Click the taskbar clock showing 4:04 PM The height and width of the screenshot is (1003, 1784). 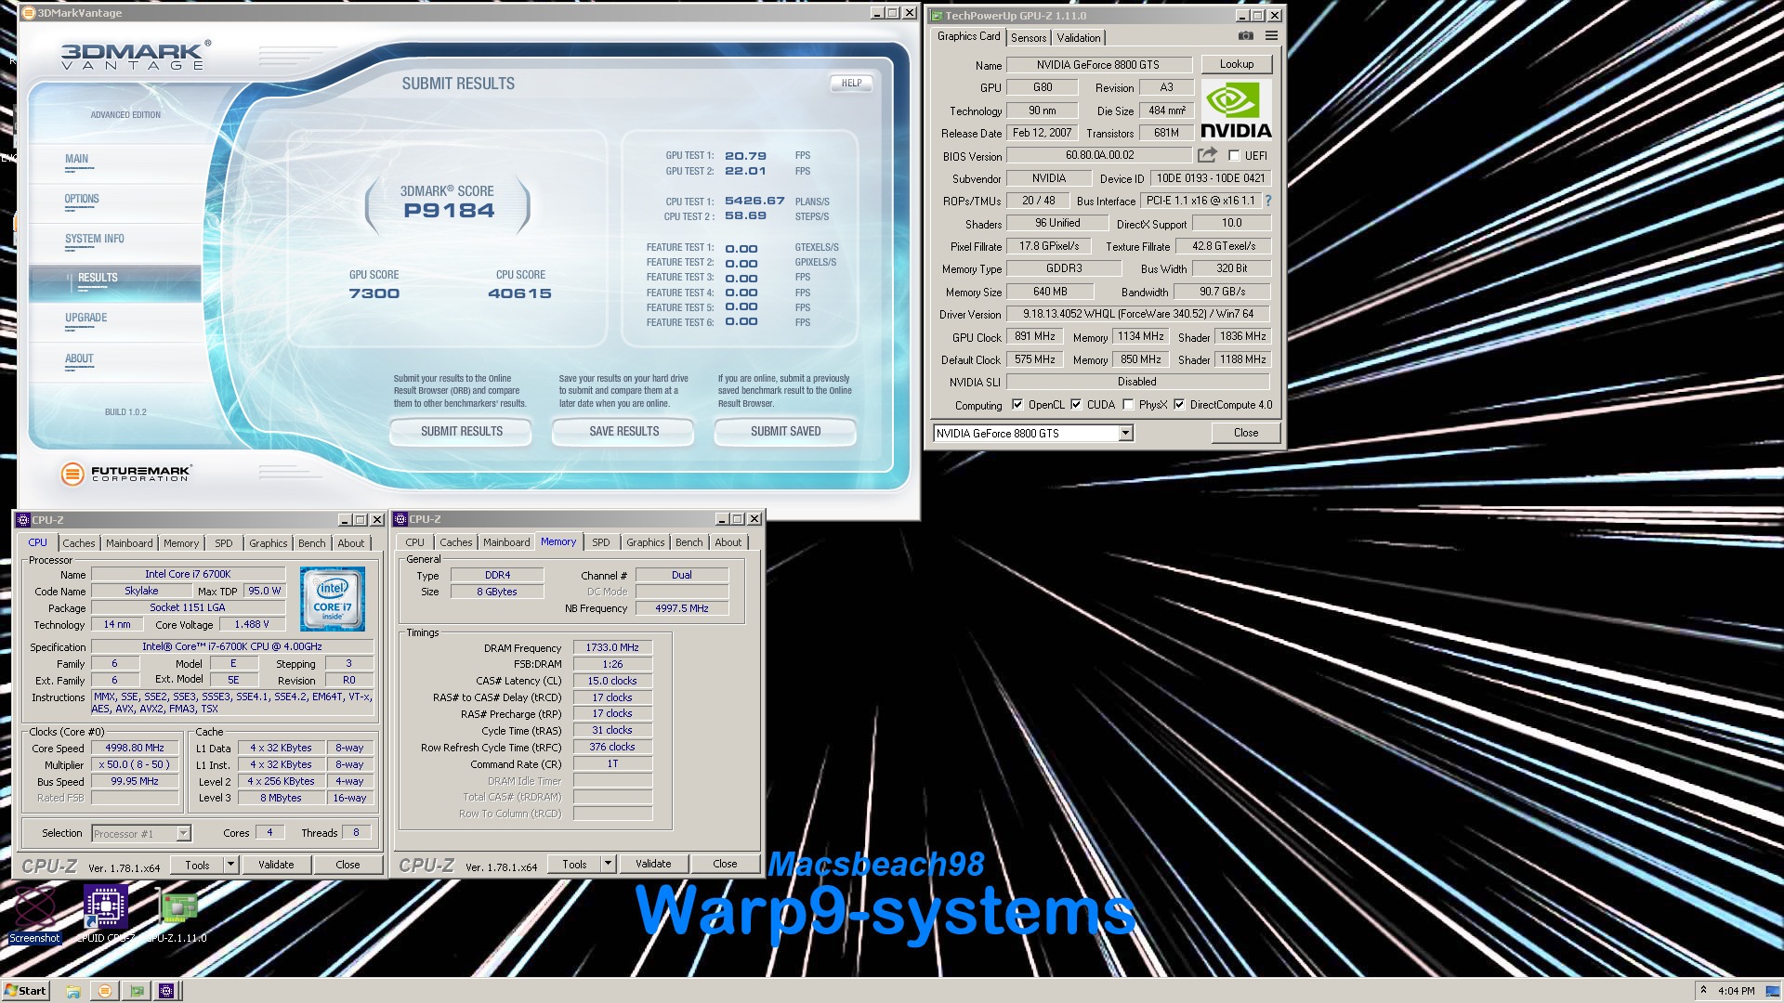(1736, 991)
